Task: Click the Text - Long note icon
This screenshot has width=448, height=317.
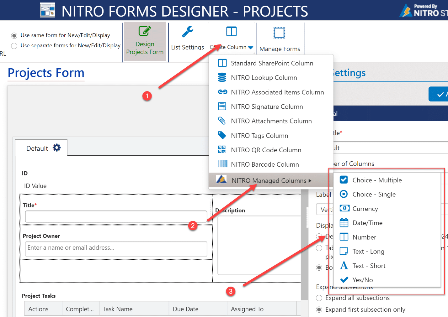Action: [344, 251]
